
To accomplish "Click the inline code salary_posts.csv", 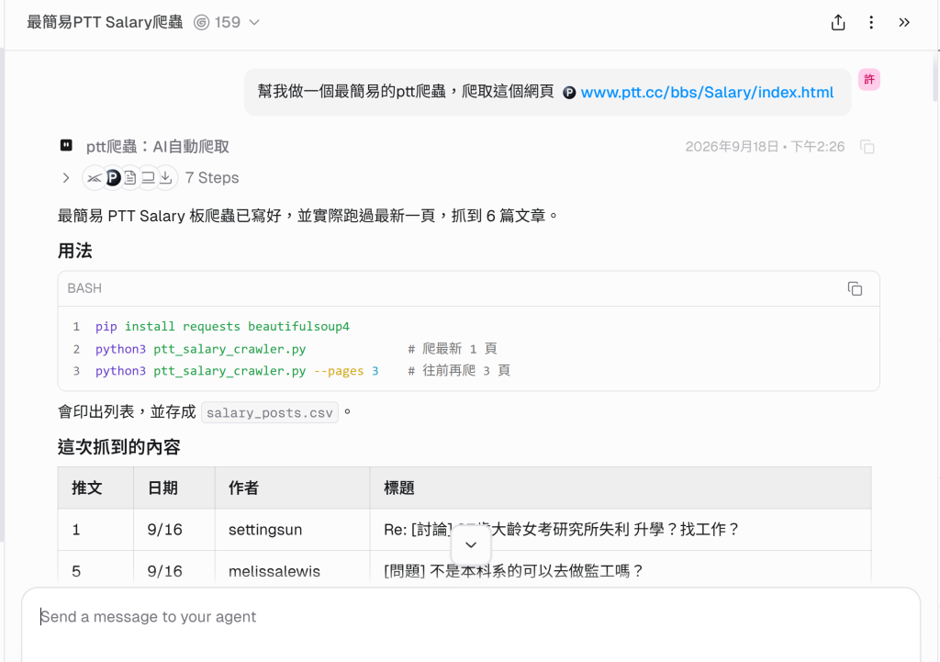I will point(270,412).
